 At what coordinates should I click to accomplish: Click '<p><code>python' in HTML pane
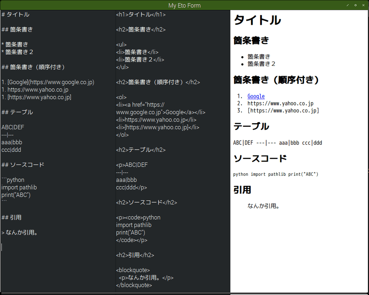coord(138,218)
